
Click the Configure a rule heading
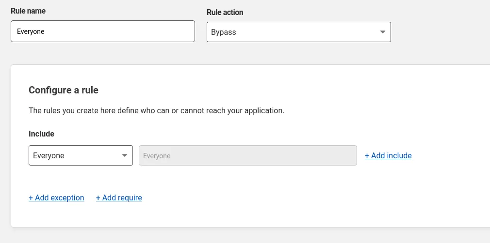click(x=64, y=90)
